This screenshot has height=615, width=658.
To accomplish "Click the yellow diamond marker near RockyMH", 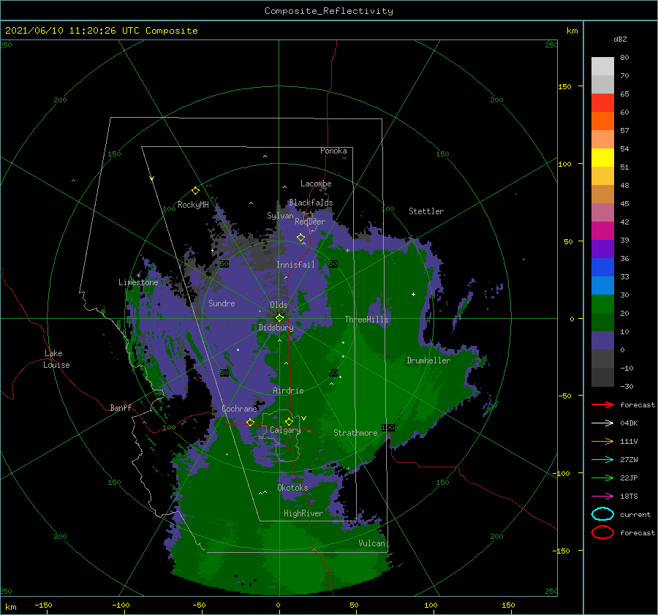I will click(195, 191).
